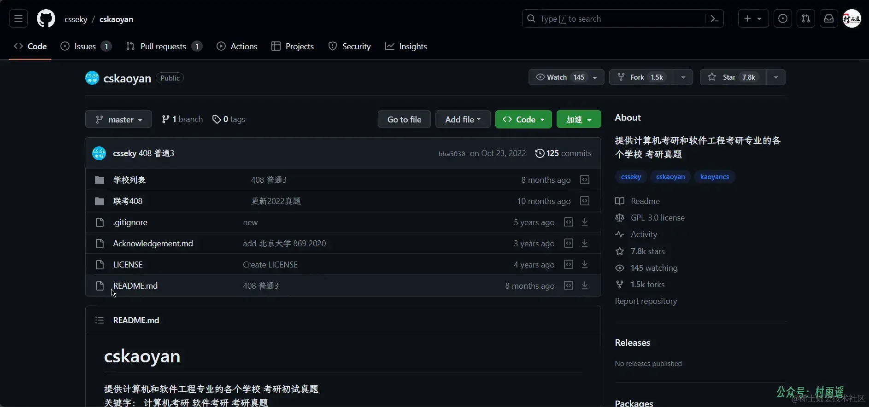
Task: Switch to the Security tab
Action: (x=349, y=47)
